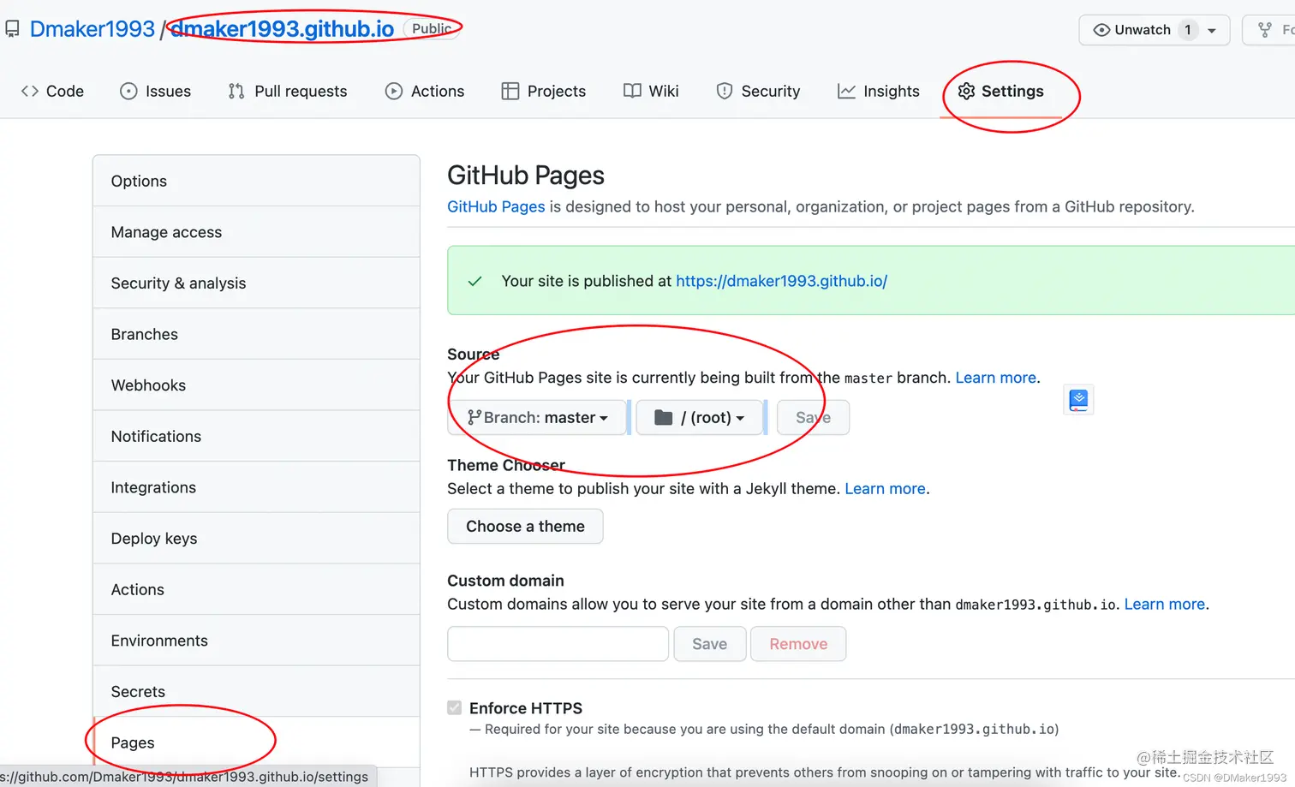
Task: Expand the / (root) folder dropdown
Action: tap(699, 417)
